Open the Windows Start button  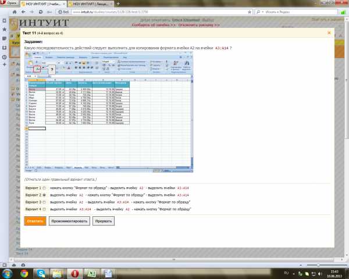[6, 273]
